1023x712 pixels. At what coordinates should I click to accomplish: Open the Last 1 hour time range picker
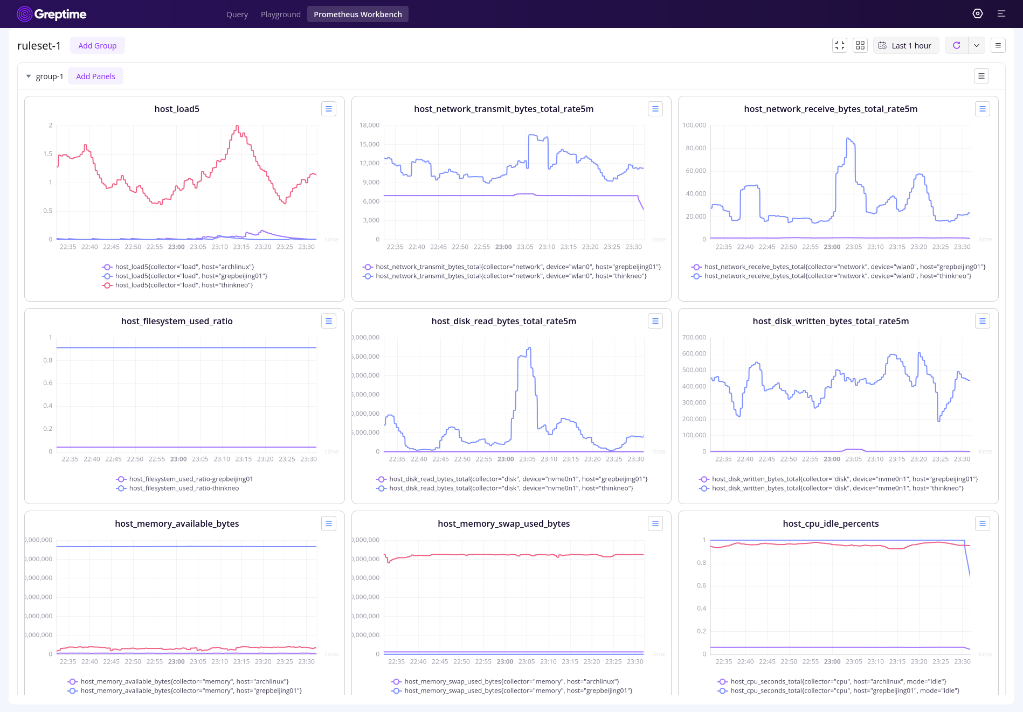[906, 45]
